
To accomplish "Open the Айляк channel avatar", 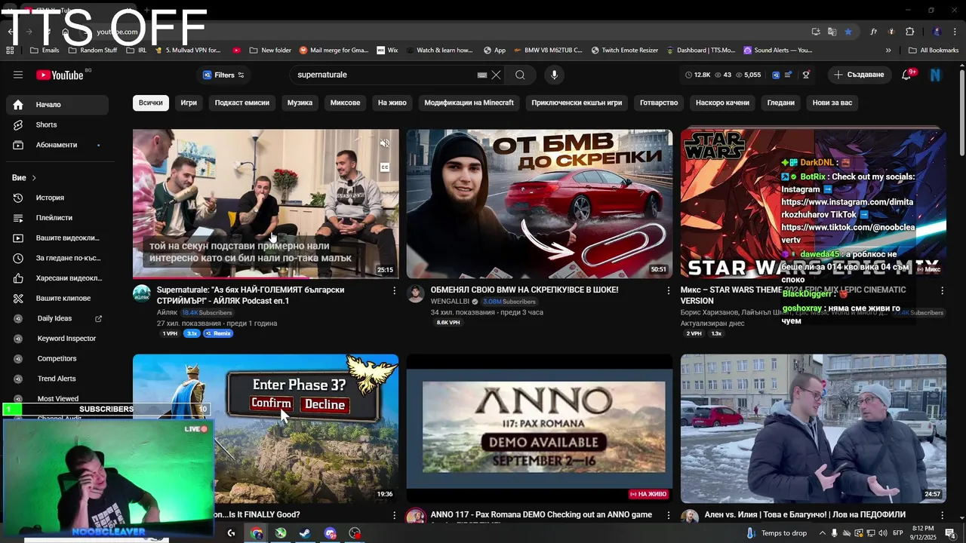I will click(142, 294).
